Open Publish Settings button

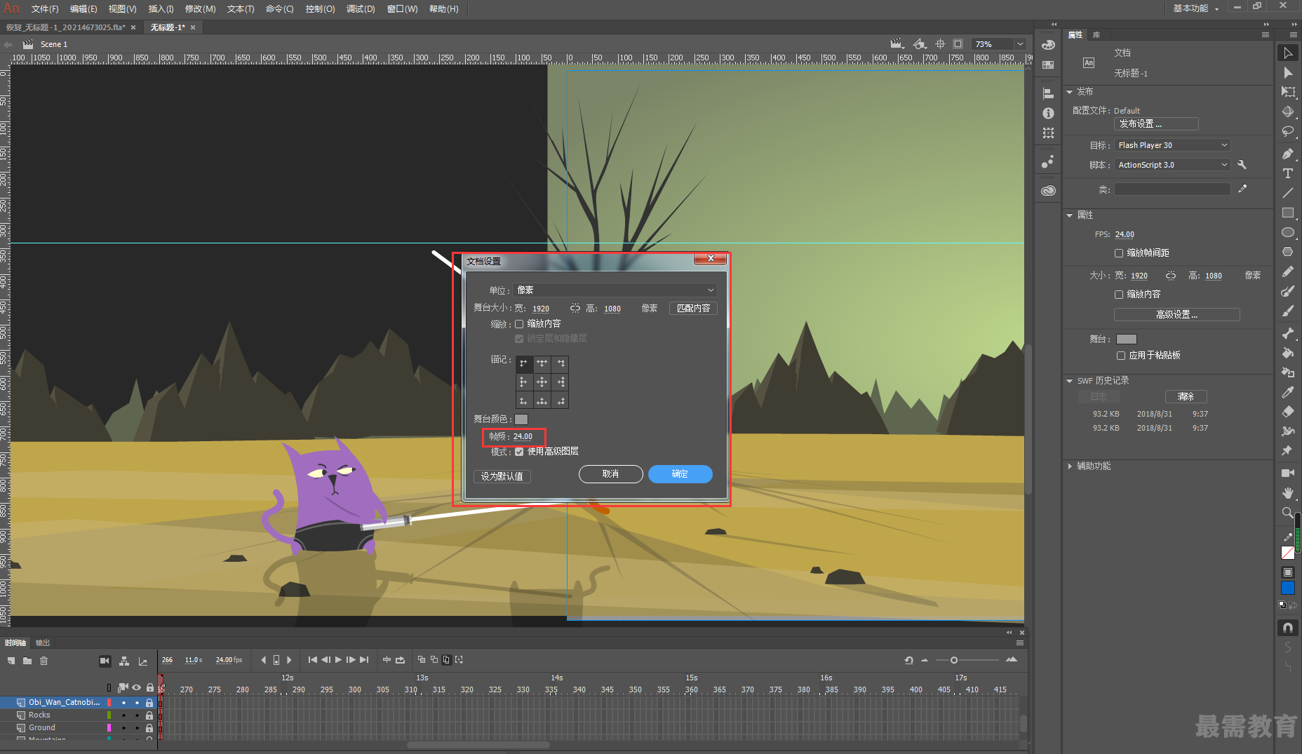tap(1156, 124)
